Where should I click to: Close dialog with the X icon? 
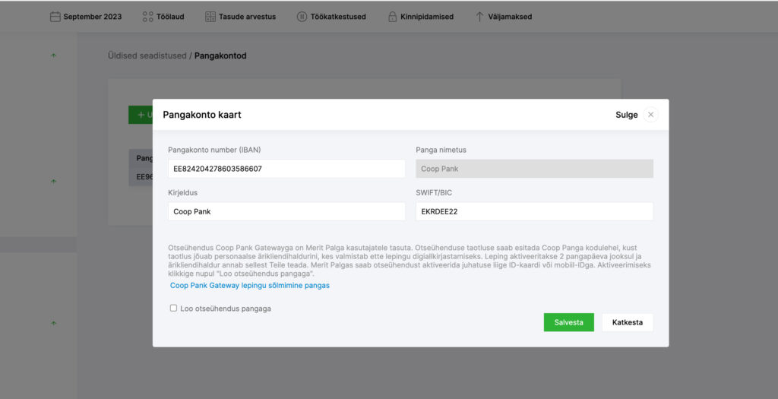pyautogui.click(x=650, y=115)
